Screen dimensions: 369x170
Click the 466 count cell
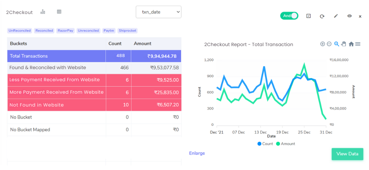point(118,68)
